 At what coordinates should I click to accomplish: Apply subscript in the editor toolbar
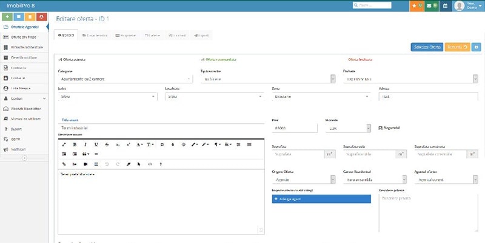[x=118, y=144]
